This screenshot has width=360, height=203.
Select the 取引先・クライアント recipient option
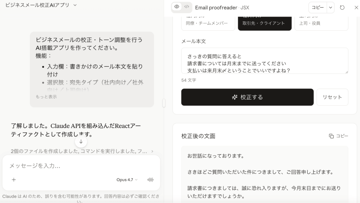point(265,23)
